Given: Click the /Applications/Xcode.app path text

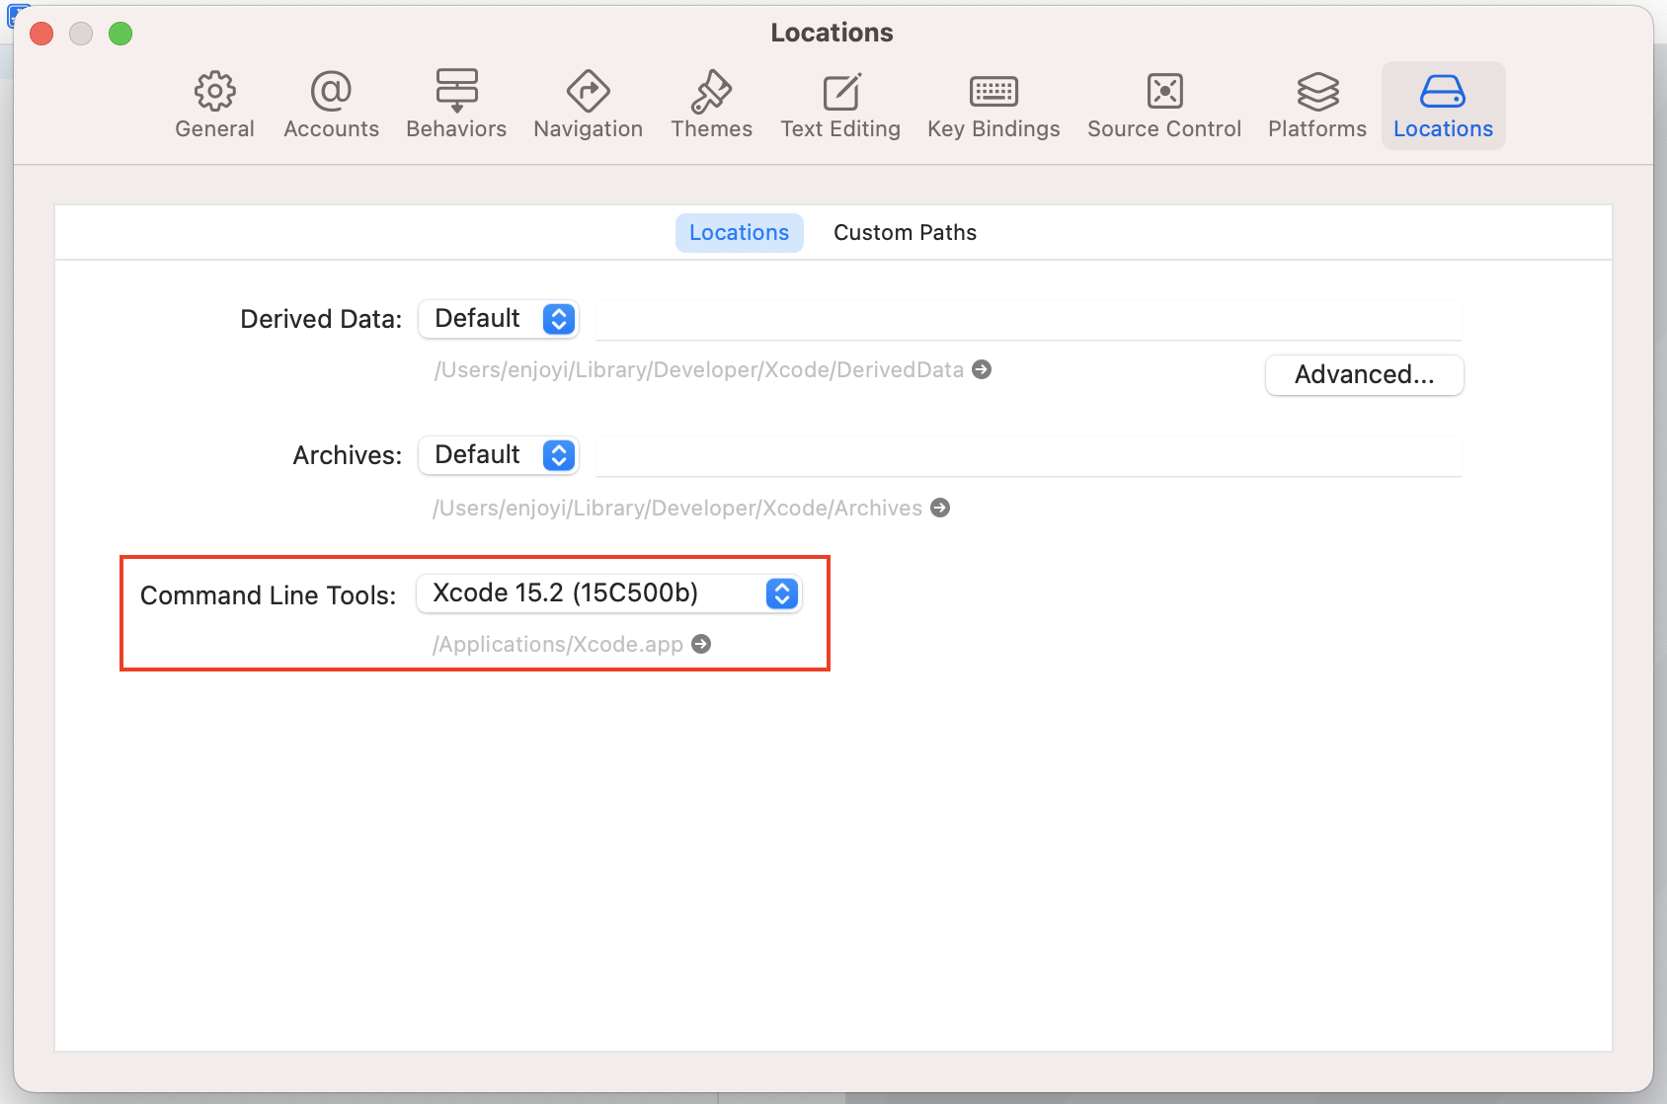Looking at the screenshot, I should 558,644.
